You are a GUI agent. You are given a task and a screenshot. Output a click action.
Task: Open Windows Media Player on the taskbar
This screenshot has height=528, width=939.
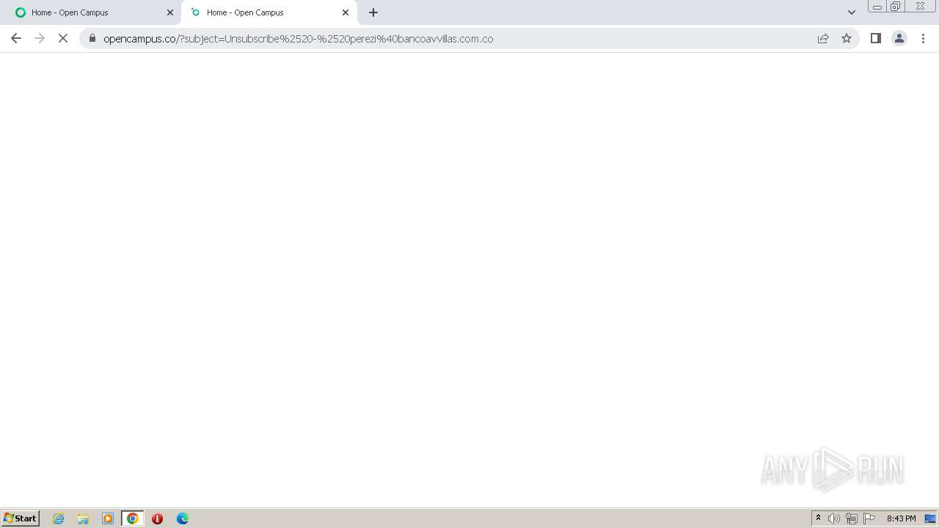[x=108, y=518]
